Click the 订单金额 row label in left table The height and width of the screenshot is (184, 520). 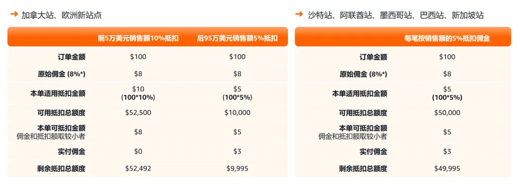71,57
